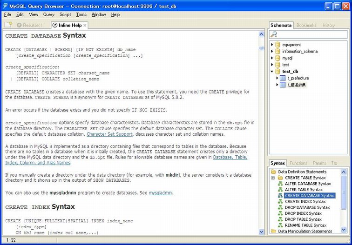Collapse the test_db schema node
The image size is (352, 245).
(272, 72)
